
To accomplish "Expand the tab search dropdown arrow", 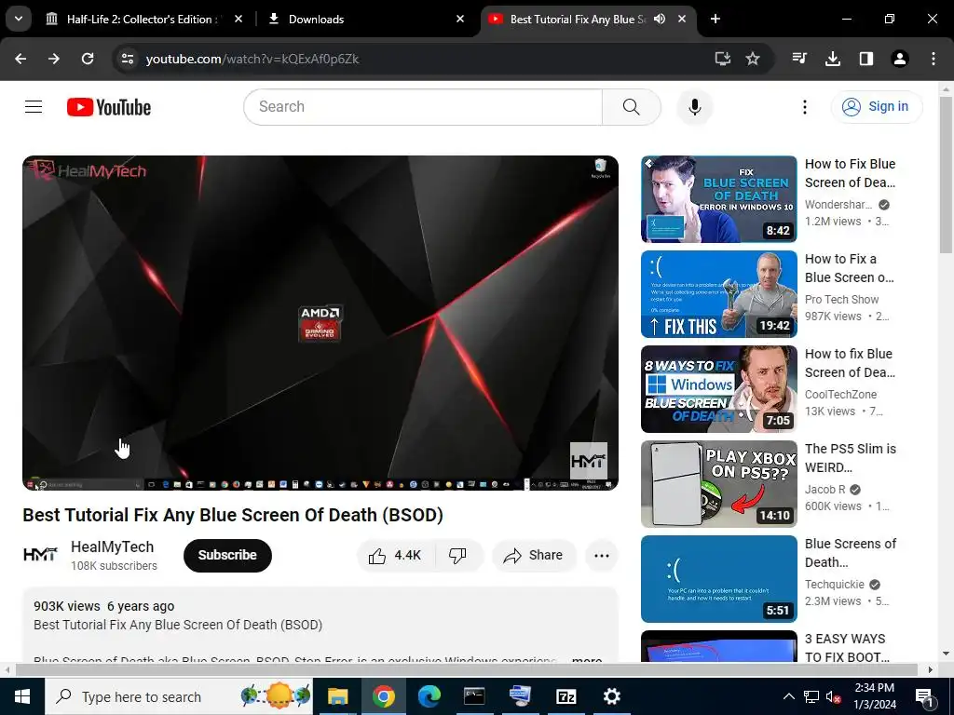I will coord(19,19).
